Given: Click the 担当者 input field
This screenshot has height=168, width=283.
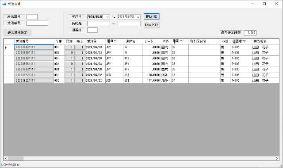Looking at the screenshot, I should [92, 30].
